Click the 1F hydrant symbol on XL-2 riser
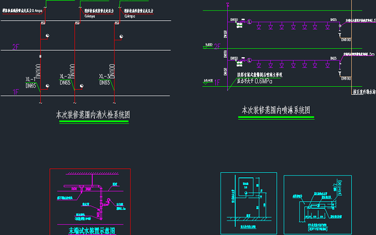Image resolution: width=376 pixels, height=235 pixels. [x=81, y=86]
